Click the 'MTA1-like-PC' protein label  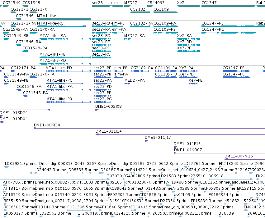click(59, 80)
